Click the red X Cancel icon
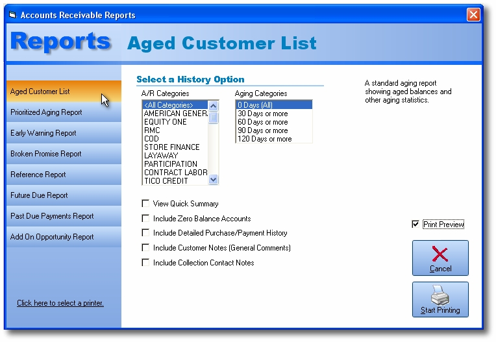This screenshot has height=342, width=496. pos(440,253)
